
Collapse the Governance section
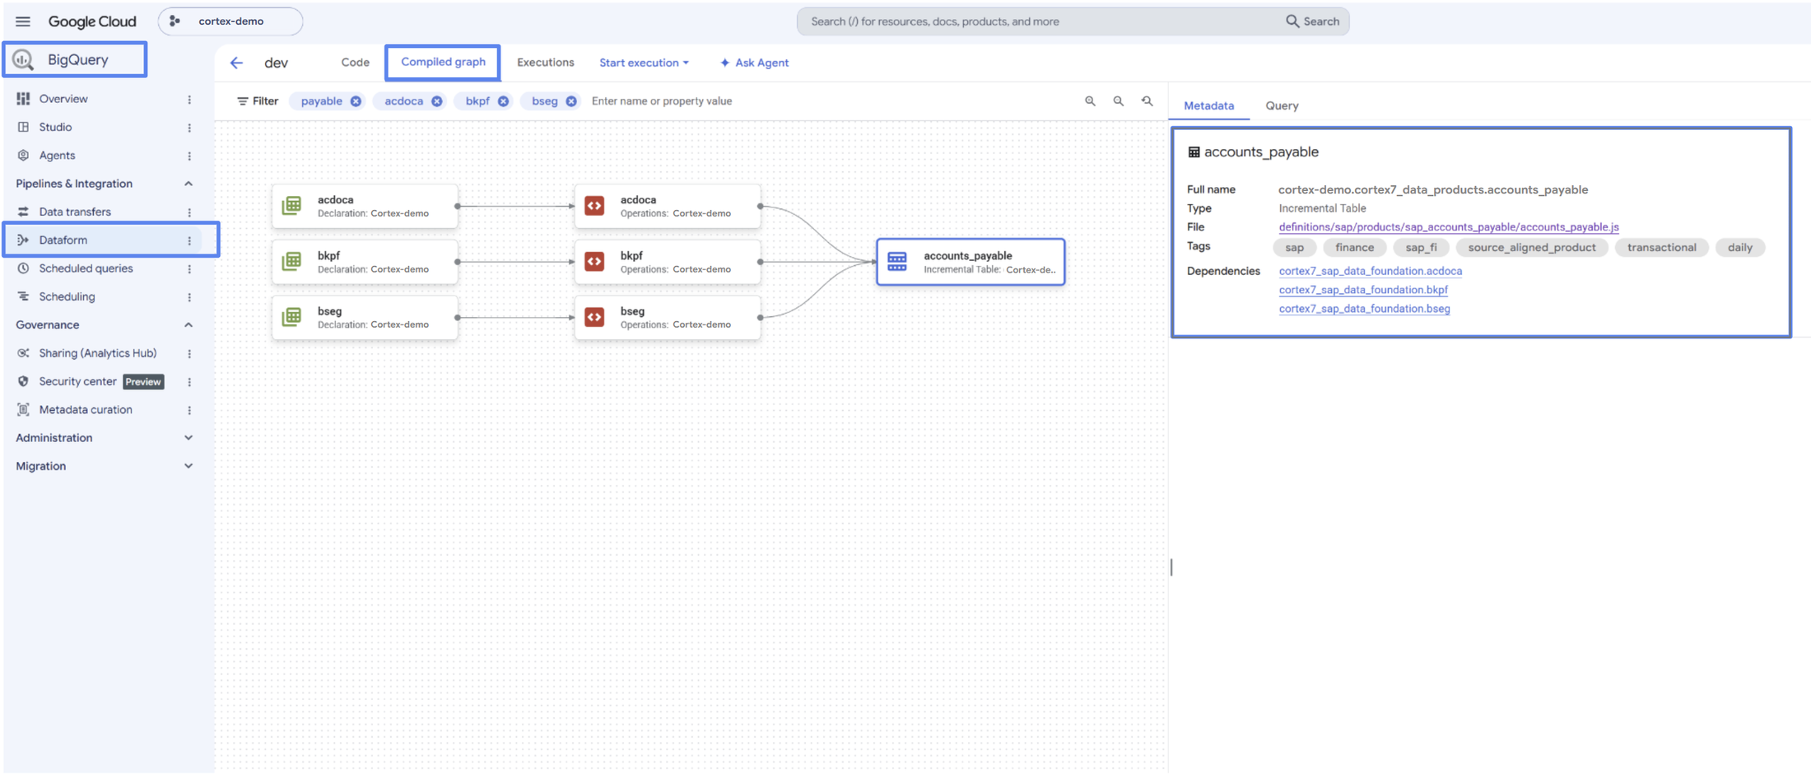click(x=189, y=325)
